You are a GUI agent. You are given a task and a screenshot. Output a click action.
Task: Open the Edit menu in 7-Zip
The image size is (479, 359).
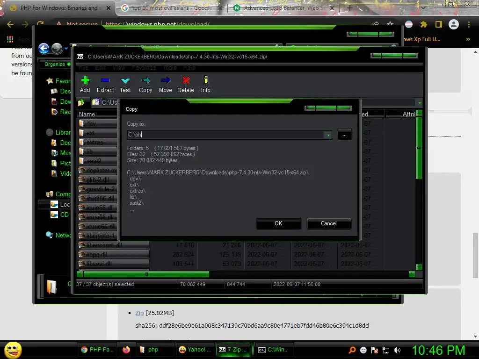pos(100,67)
